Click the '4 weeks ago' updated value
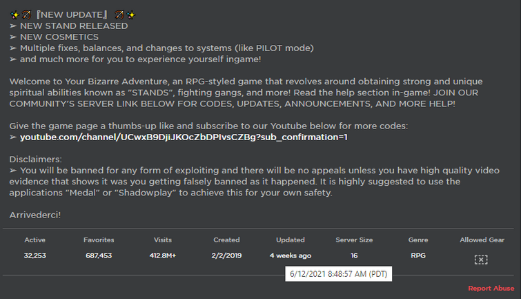This screenshot has height=299, width=521. coord(290,255)
